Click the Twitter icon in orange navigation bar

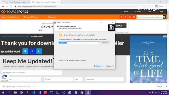click(121, 17)
